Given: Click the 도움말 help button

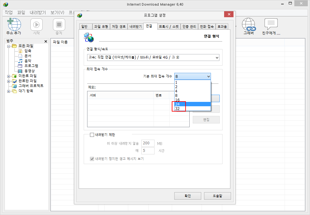Looking at the screenshot, I should tap(218, 196).
